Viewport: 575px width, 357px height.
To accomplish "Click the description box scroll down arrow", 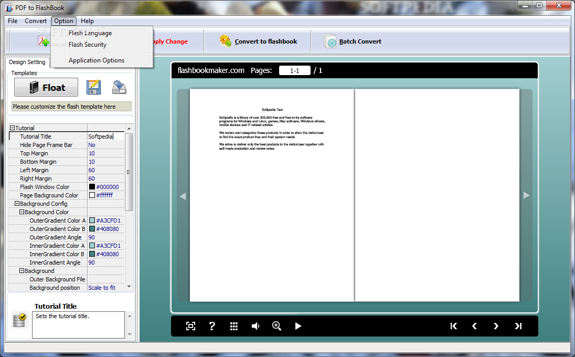I will tap(130, 334).
